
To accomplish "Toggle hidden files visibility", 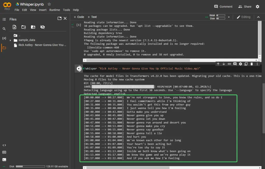I will pos(42,27).
